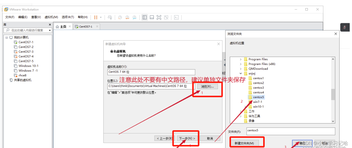Close the 主页 tab
This screenshot has height=148, width=352.
[x=69, y=26]
